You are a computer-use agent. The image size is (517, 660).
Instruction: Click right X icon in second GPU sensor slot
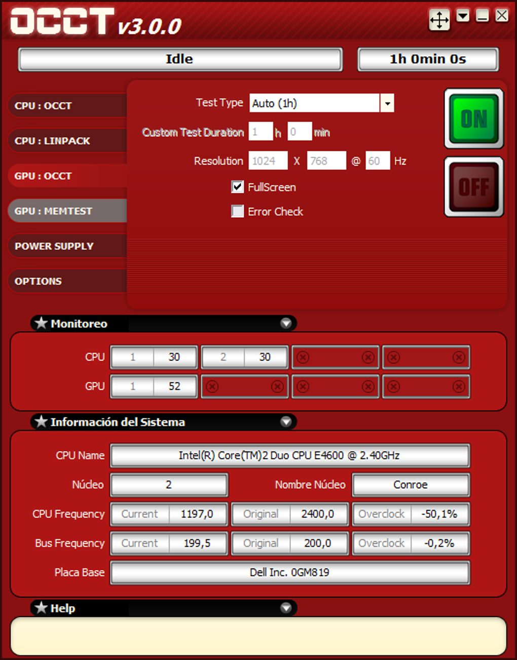tap(278, 387)
